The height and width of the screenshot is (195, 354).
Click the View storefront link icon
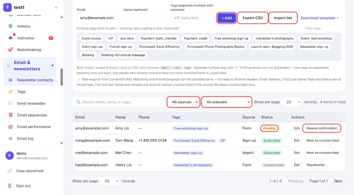(10, 171)
